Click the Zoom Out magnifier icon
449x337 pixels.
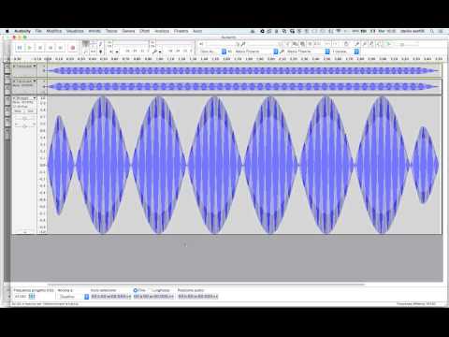(x=364, y=44)
